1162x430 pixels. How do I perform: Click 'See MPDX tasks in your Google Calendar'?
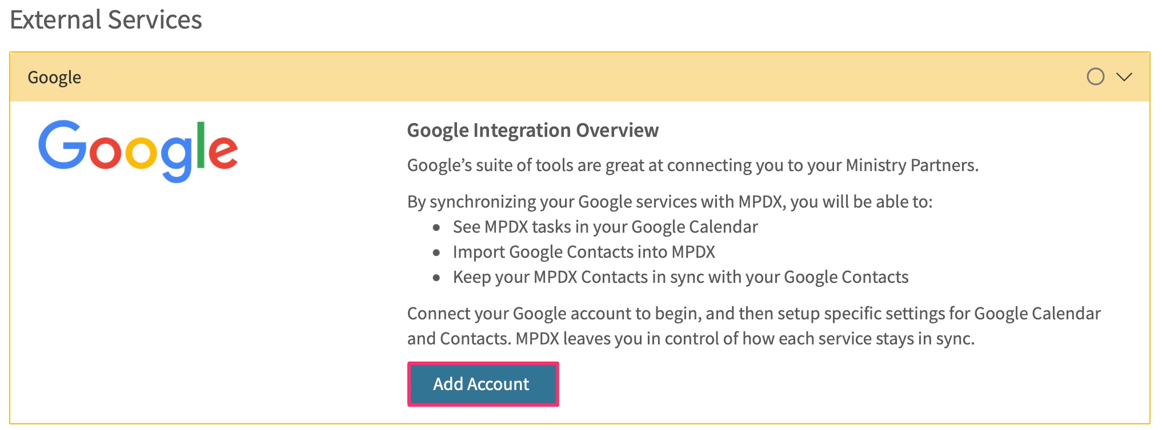(605, 227)
